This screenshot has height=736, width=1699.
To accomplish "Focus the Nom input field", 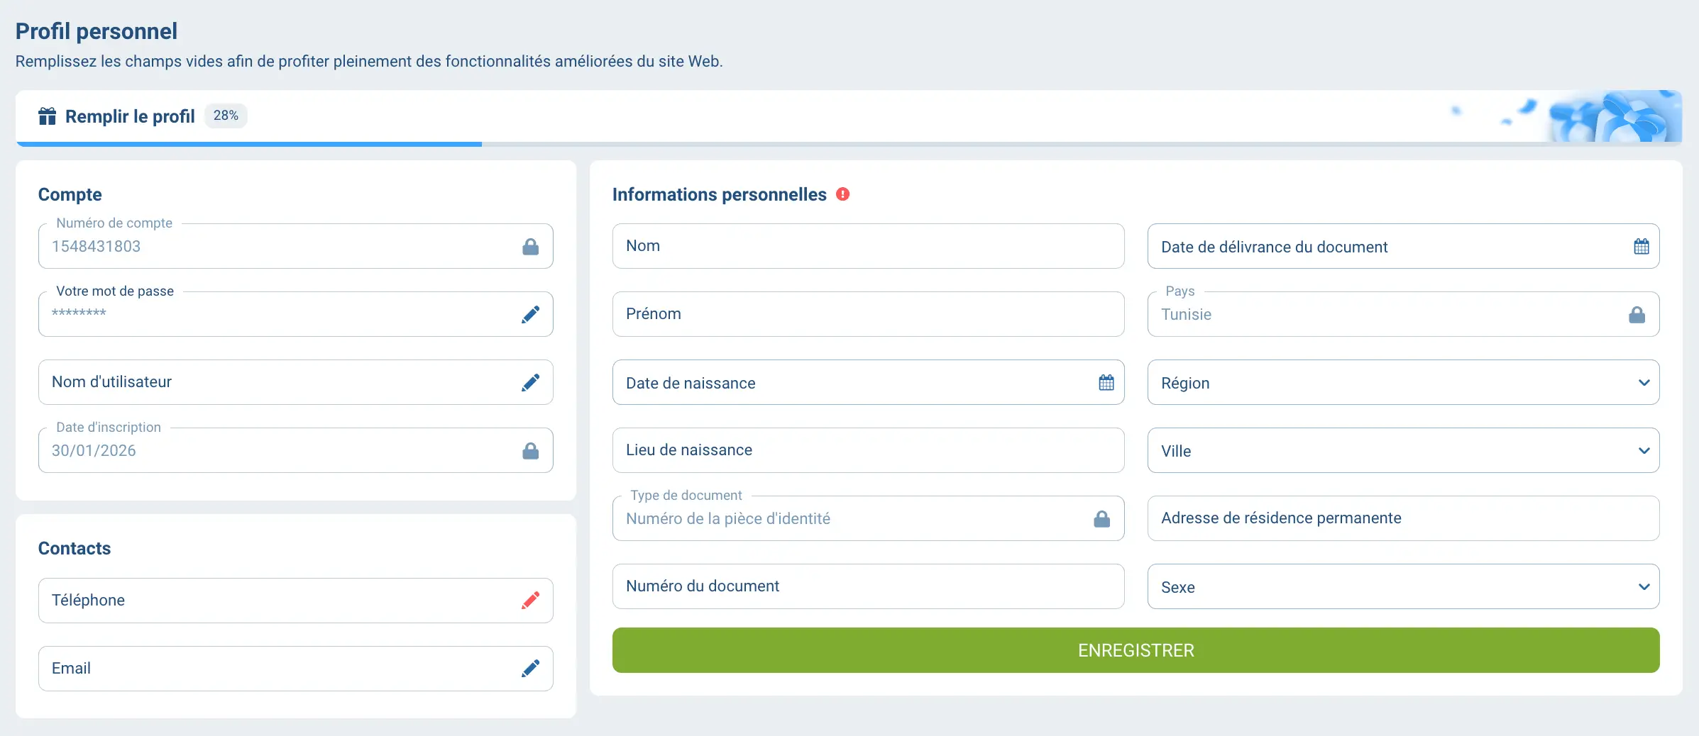I will pyautogui.click(x=868, y=246).
